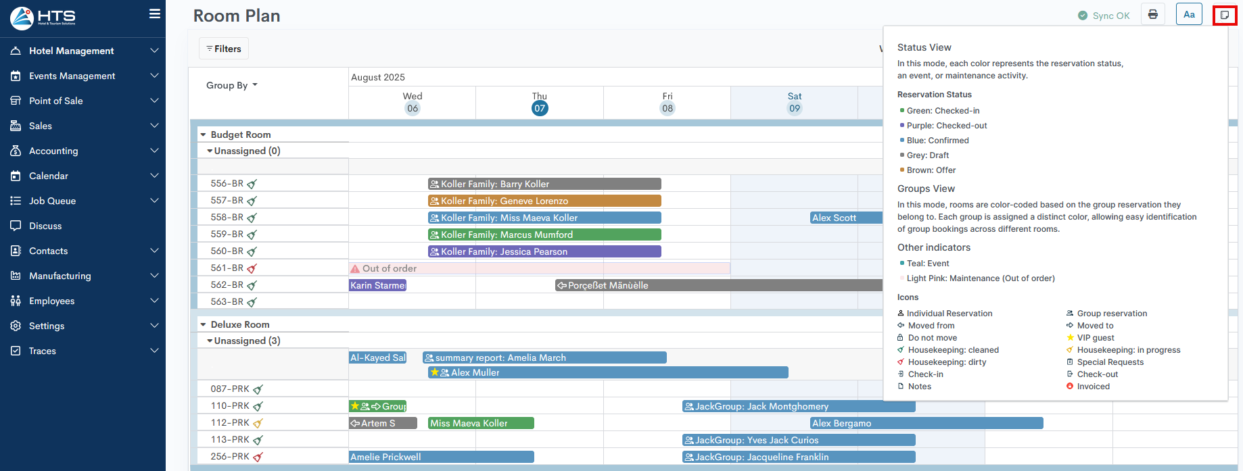
Task: Click the Sync OK status indicator
Action: [x=1104, y=16]
